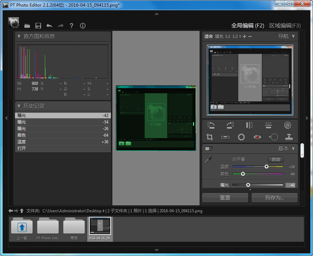Image resolution: width=313 pixels, height=256 pixels.
Task: Select the Crop tool
Action: [210, 137]
